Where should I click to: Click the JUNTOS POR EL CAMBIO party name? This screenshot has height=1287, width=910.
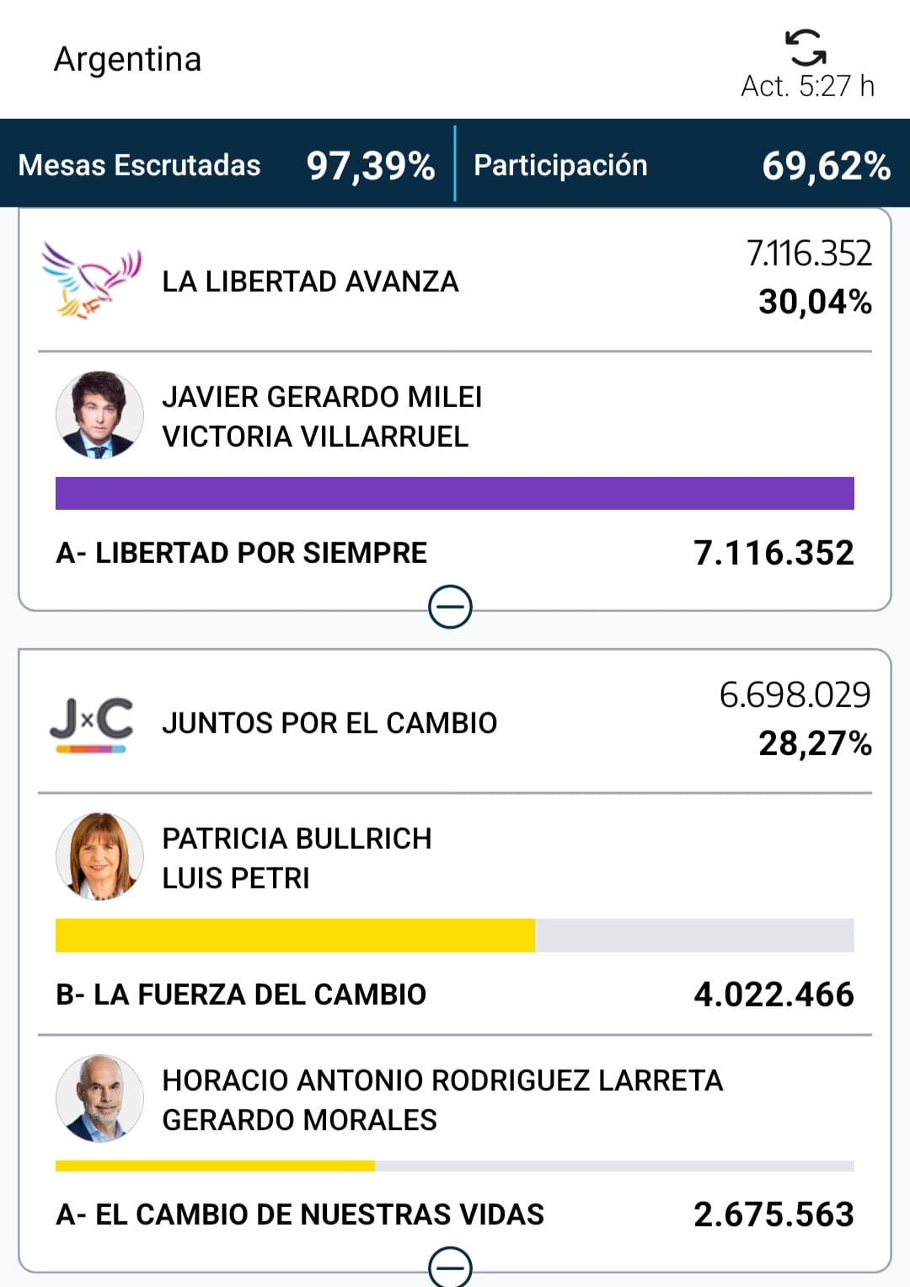(329, 723)
